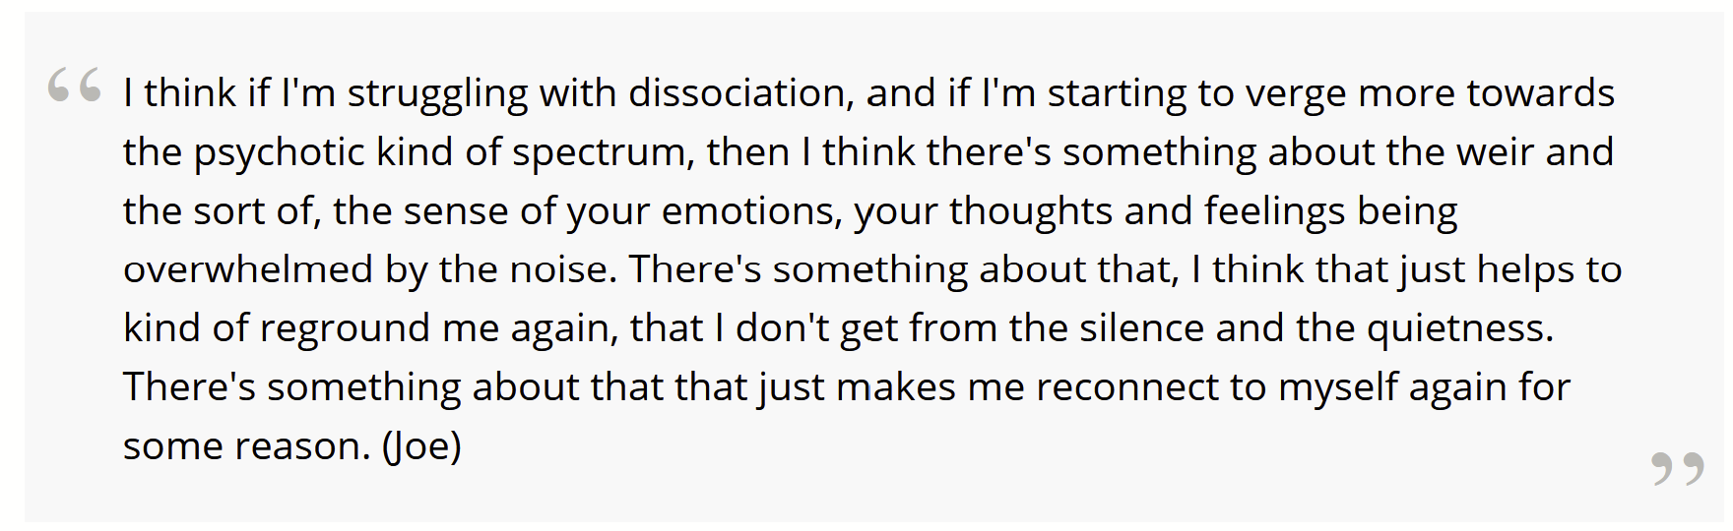This screenshot has height=531, width=1733.
Task: Click the word "overwhelmed" in the quote
Action: 247,269
